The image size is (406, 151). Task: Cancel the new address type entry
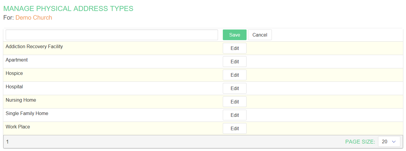pos(260,35)
